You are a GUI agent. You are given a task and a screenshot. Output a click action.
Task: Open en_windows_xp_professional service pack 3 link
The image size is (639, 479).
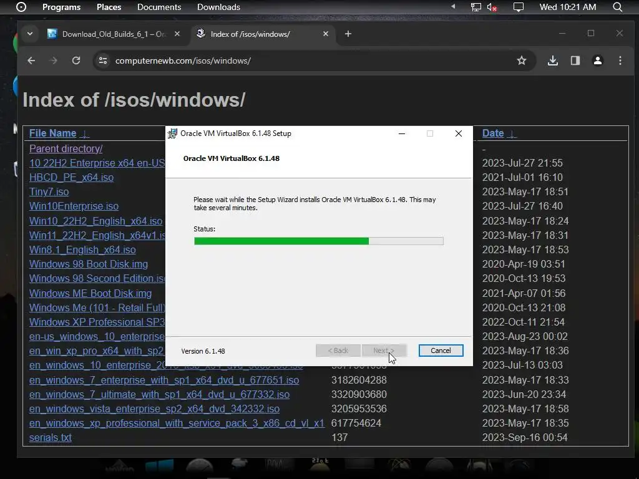click(x=177, y=423)
